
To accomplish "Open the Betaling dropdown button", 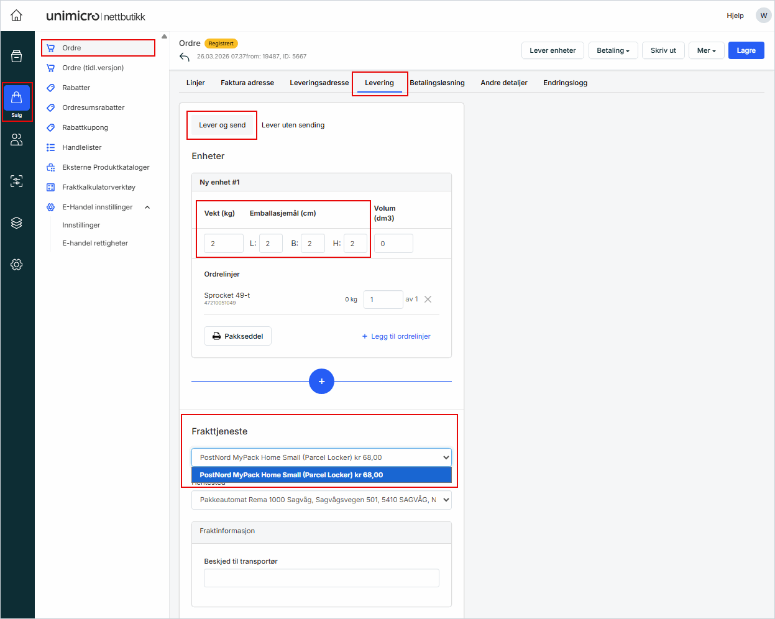I will click(613, 50).
